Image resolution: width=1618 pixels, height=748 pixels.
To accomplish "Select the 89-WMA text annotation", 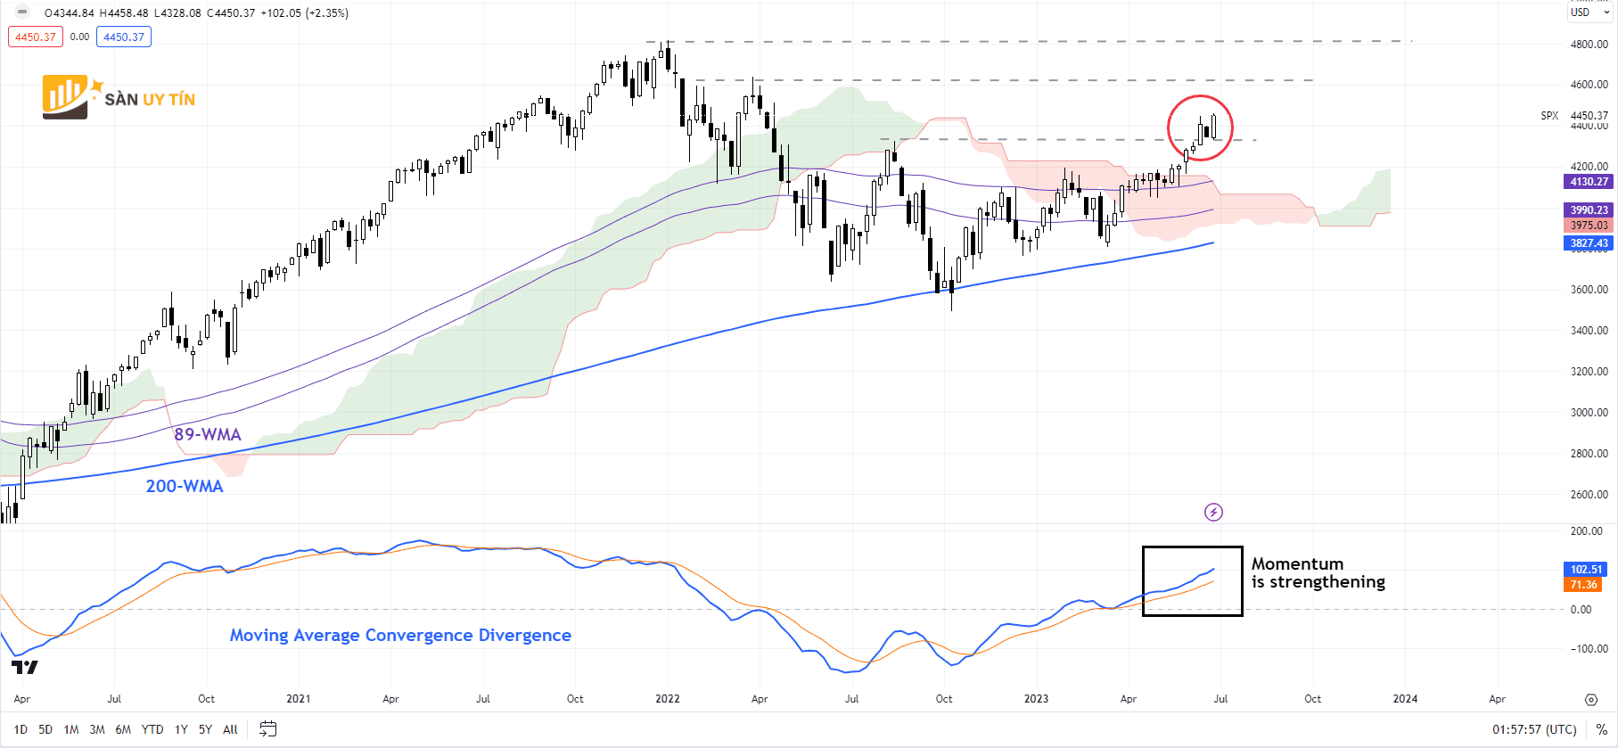I will pos(208,434).
